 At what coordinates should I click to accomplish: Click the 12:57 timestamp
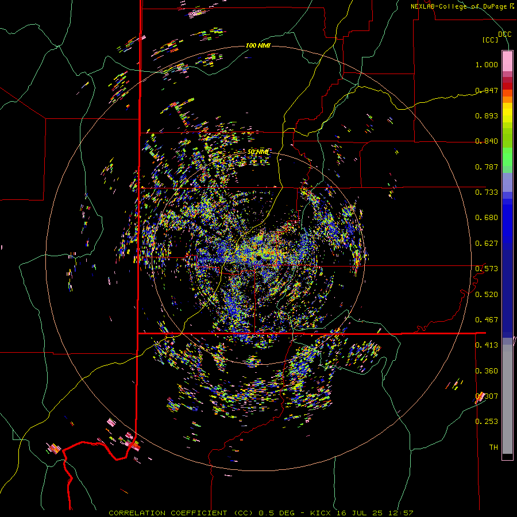coord(400,513)
